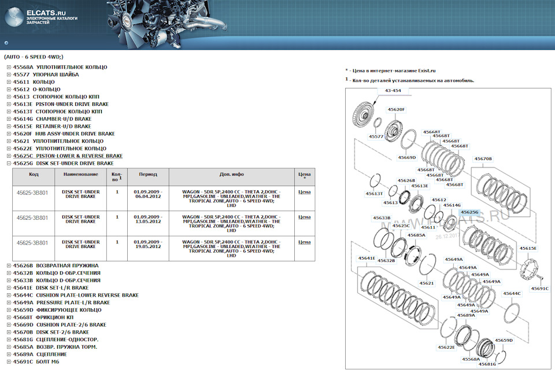Click the plus icon next to 45691C БОЛТ М6
The image size is (555, 373).
click(9, 361)
